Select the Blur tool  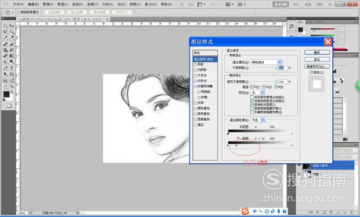(6, 61)
